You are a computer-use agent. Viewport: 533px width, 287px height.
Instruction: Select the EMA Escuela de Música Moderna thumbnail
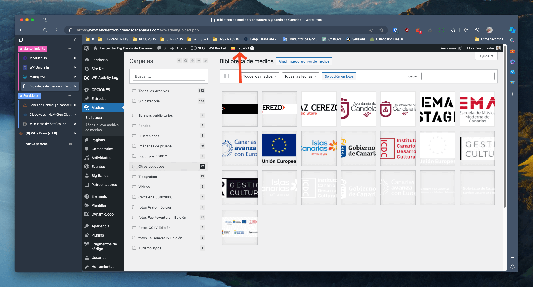477,109
